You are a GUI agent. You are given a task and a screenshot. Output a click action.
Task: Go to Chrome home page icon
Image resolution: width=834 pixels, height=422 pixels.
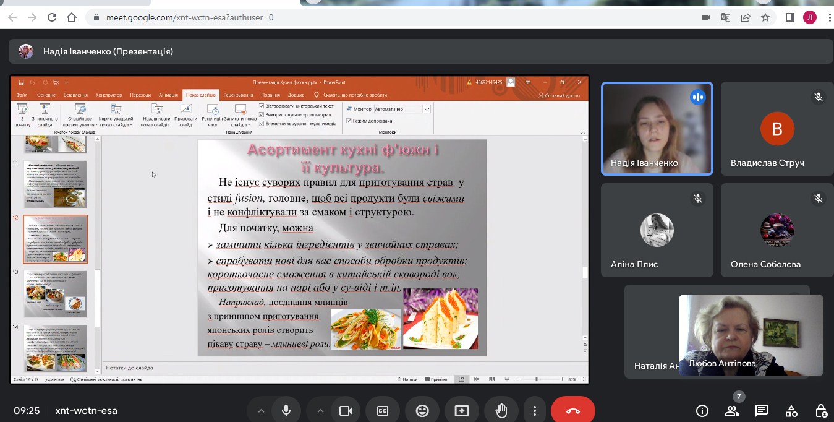point(72,17)
